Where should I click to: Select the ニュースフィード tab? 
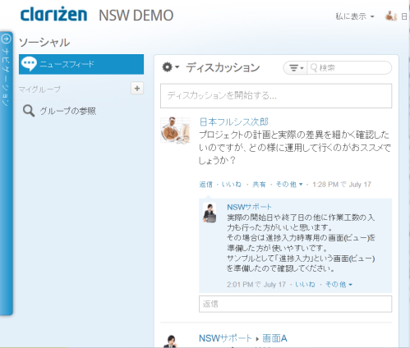(x=81, y=64)
